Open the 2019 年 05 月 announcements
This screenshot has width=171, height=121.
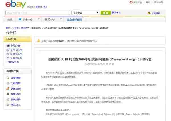click(x=14, y=50)
